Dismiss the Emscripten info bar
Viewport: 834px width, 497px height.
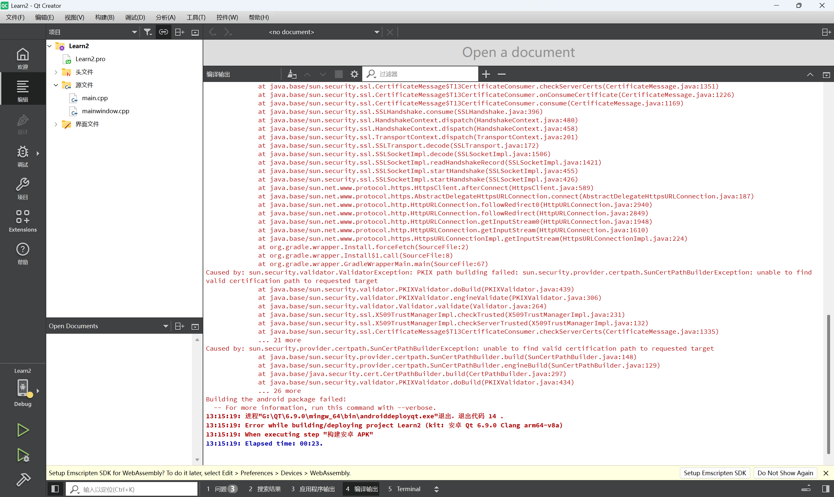click(826, 473)
